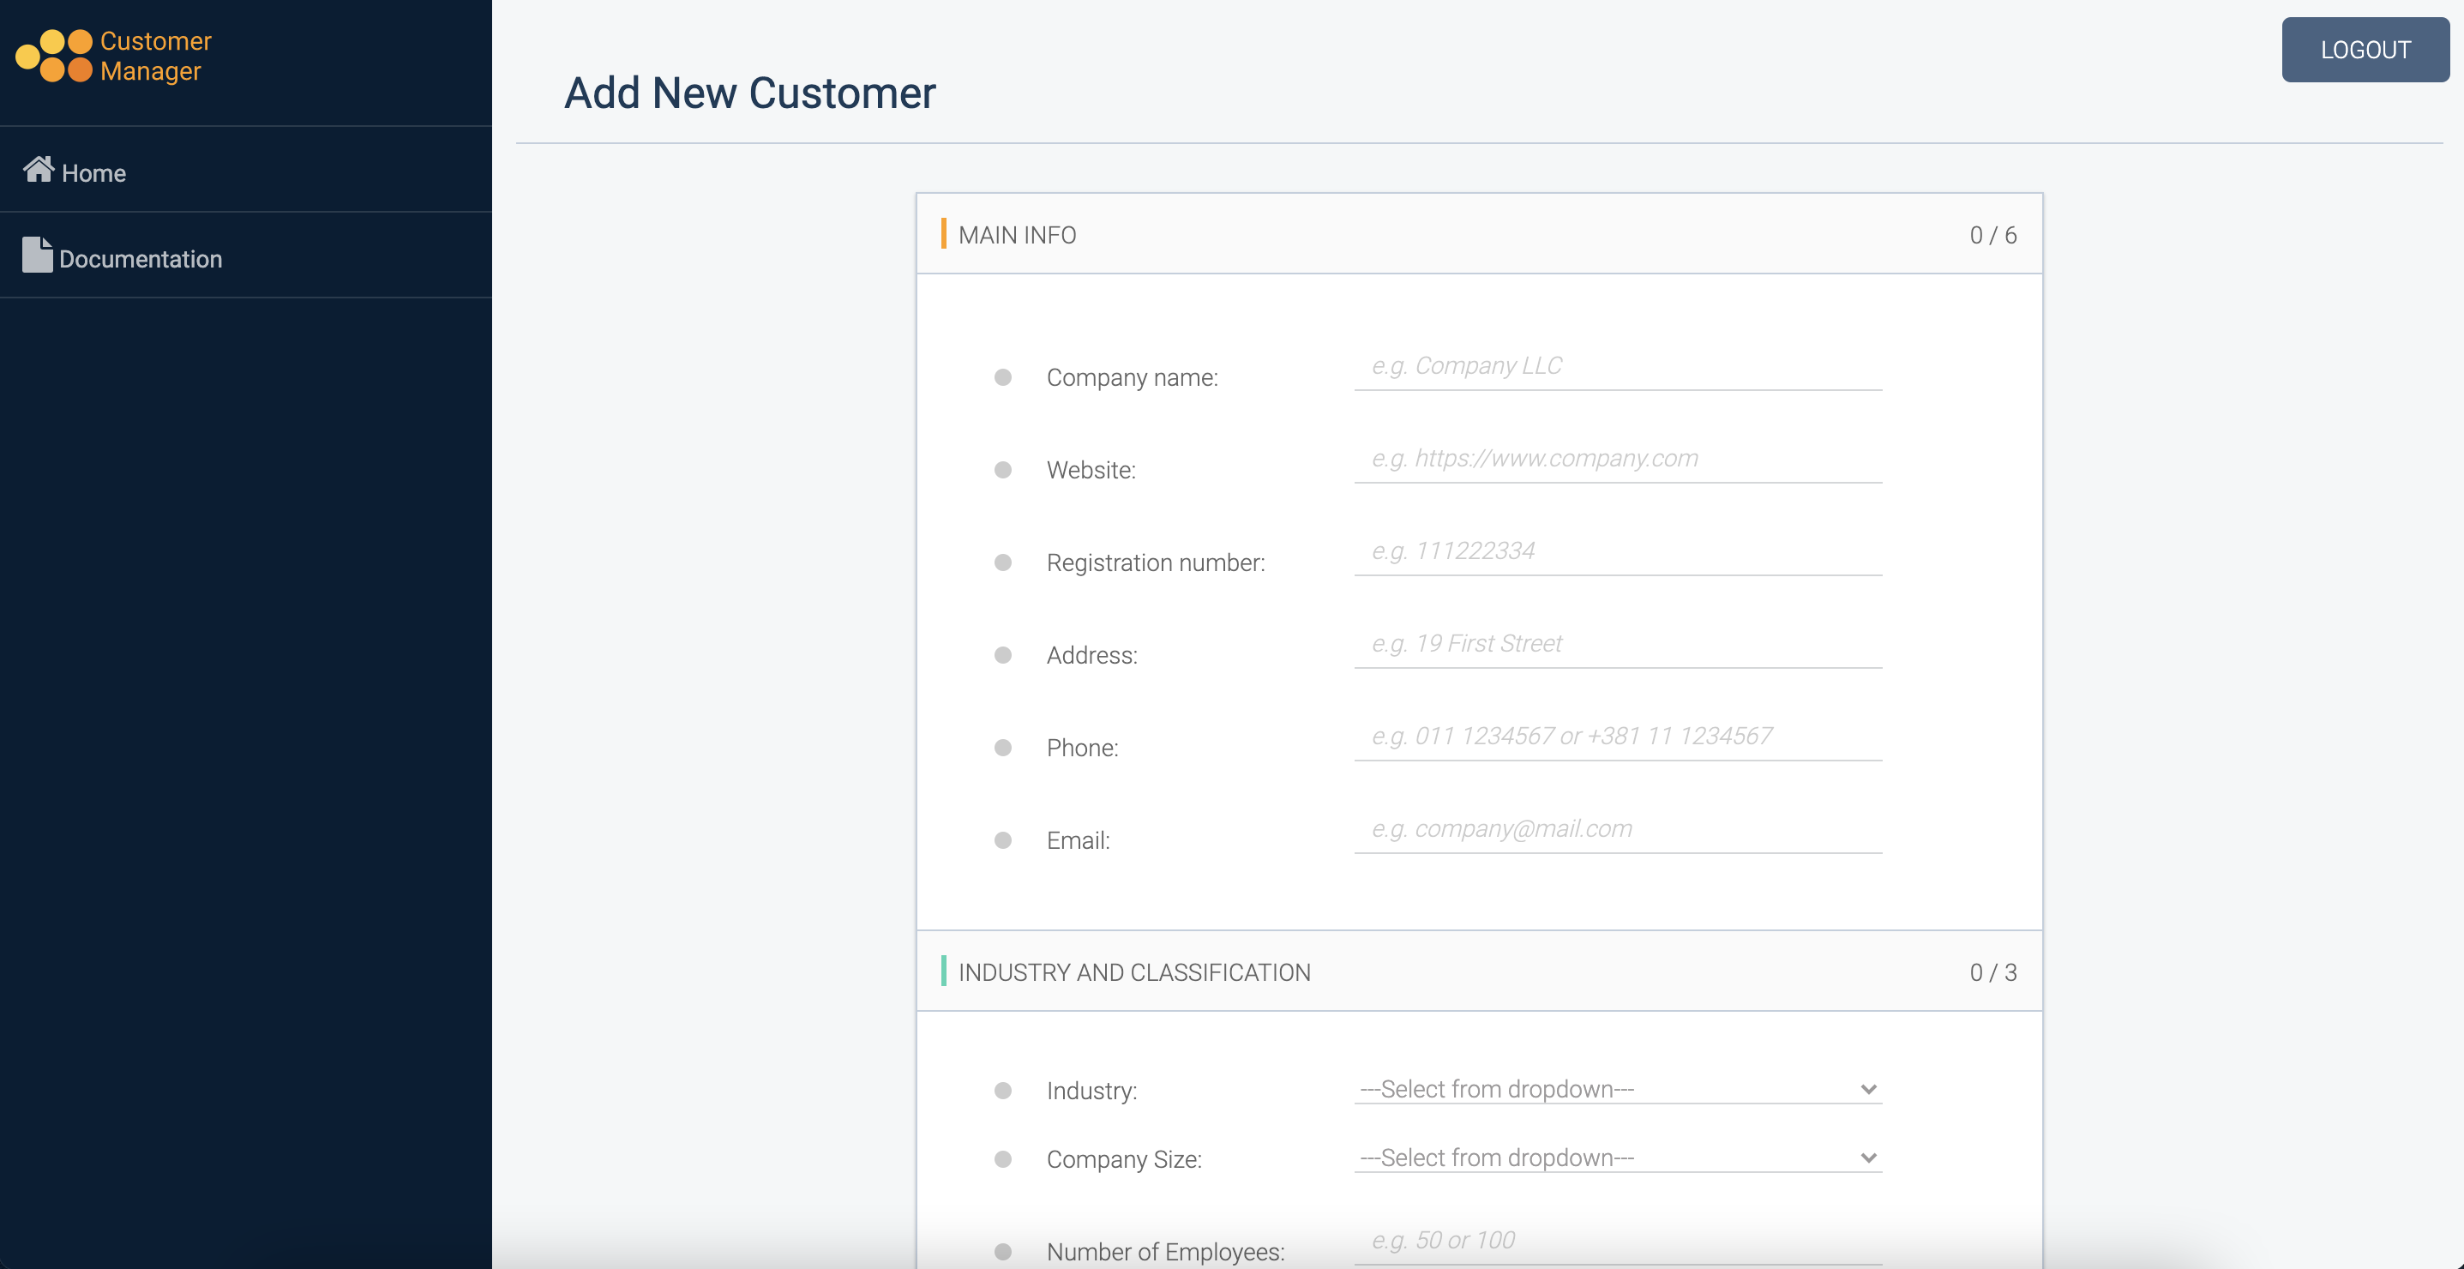Click the status dot beside Company name

coord(1002,378)
